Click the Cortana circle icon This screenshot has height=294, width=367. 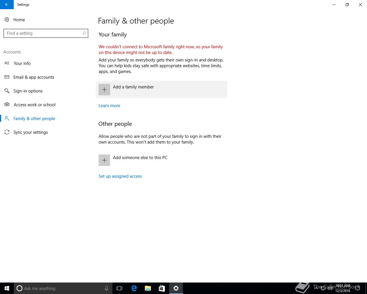coord(19,288)
